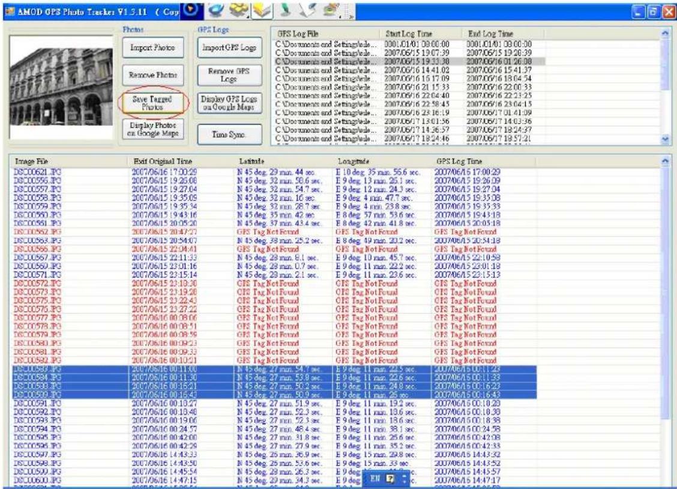Select photo row DSC00600.JPG
The height and width of the screenshot is (489, 677).
pos(274,481)
